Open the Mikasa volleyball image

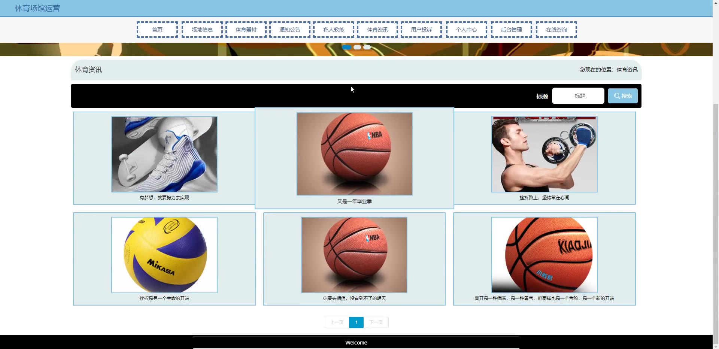click(x=164, y=255)
